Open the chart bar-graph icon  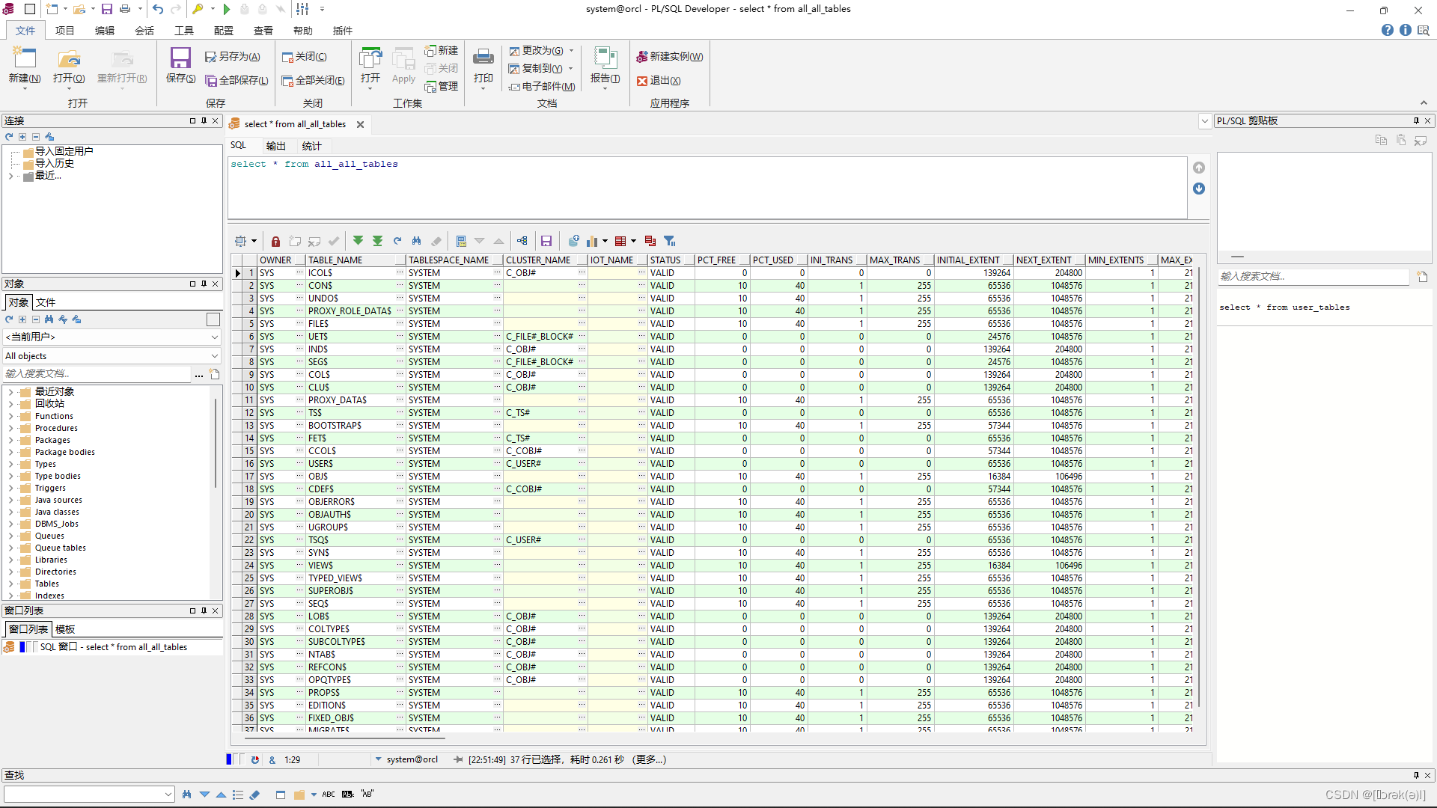(593, 241)
